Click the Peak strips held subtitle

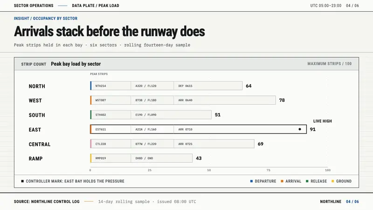pos(102,45)
